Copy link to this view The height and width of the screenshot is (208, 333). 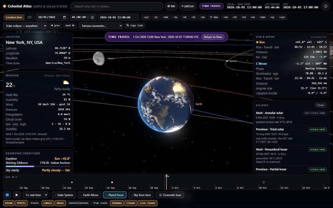pos(135,26)
